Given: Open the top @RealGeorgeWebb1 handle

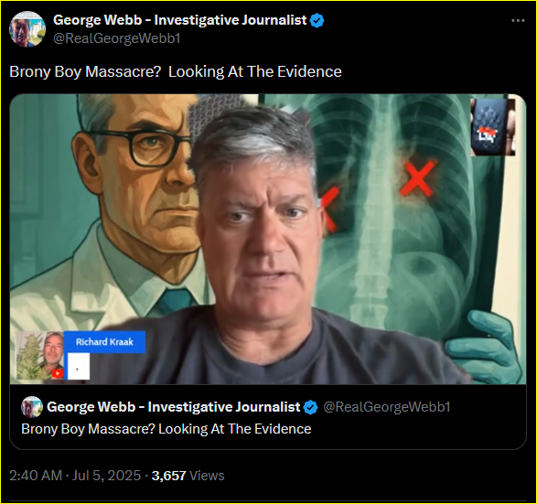Looking at the screenshot, I should [117, 38].
